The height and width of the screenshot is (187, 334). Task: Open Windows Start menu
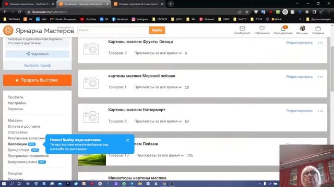4,183
